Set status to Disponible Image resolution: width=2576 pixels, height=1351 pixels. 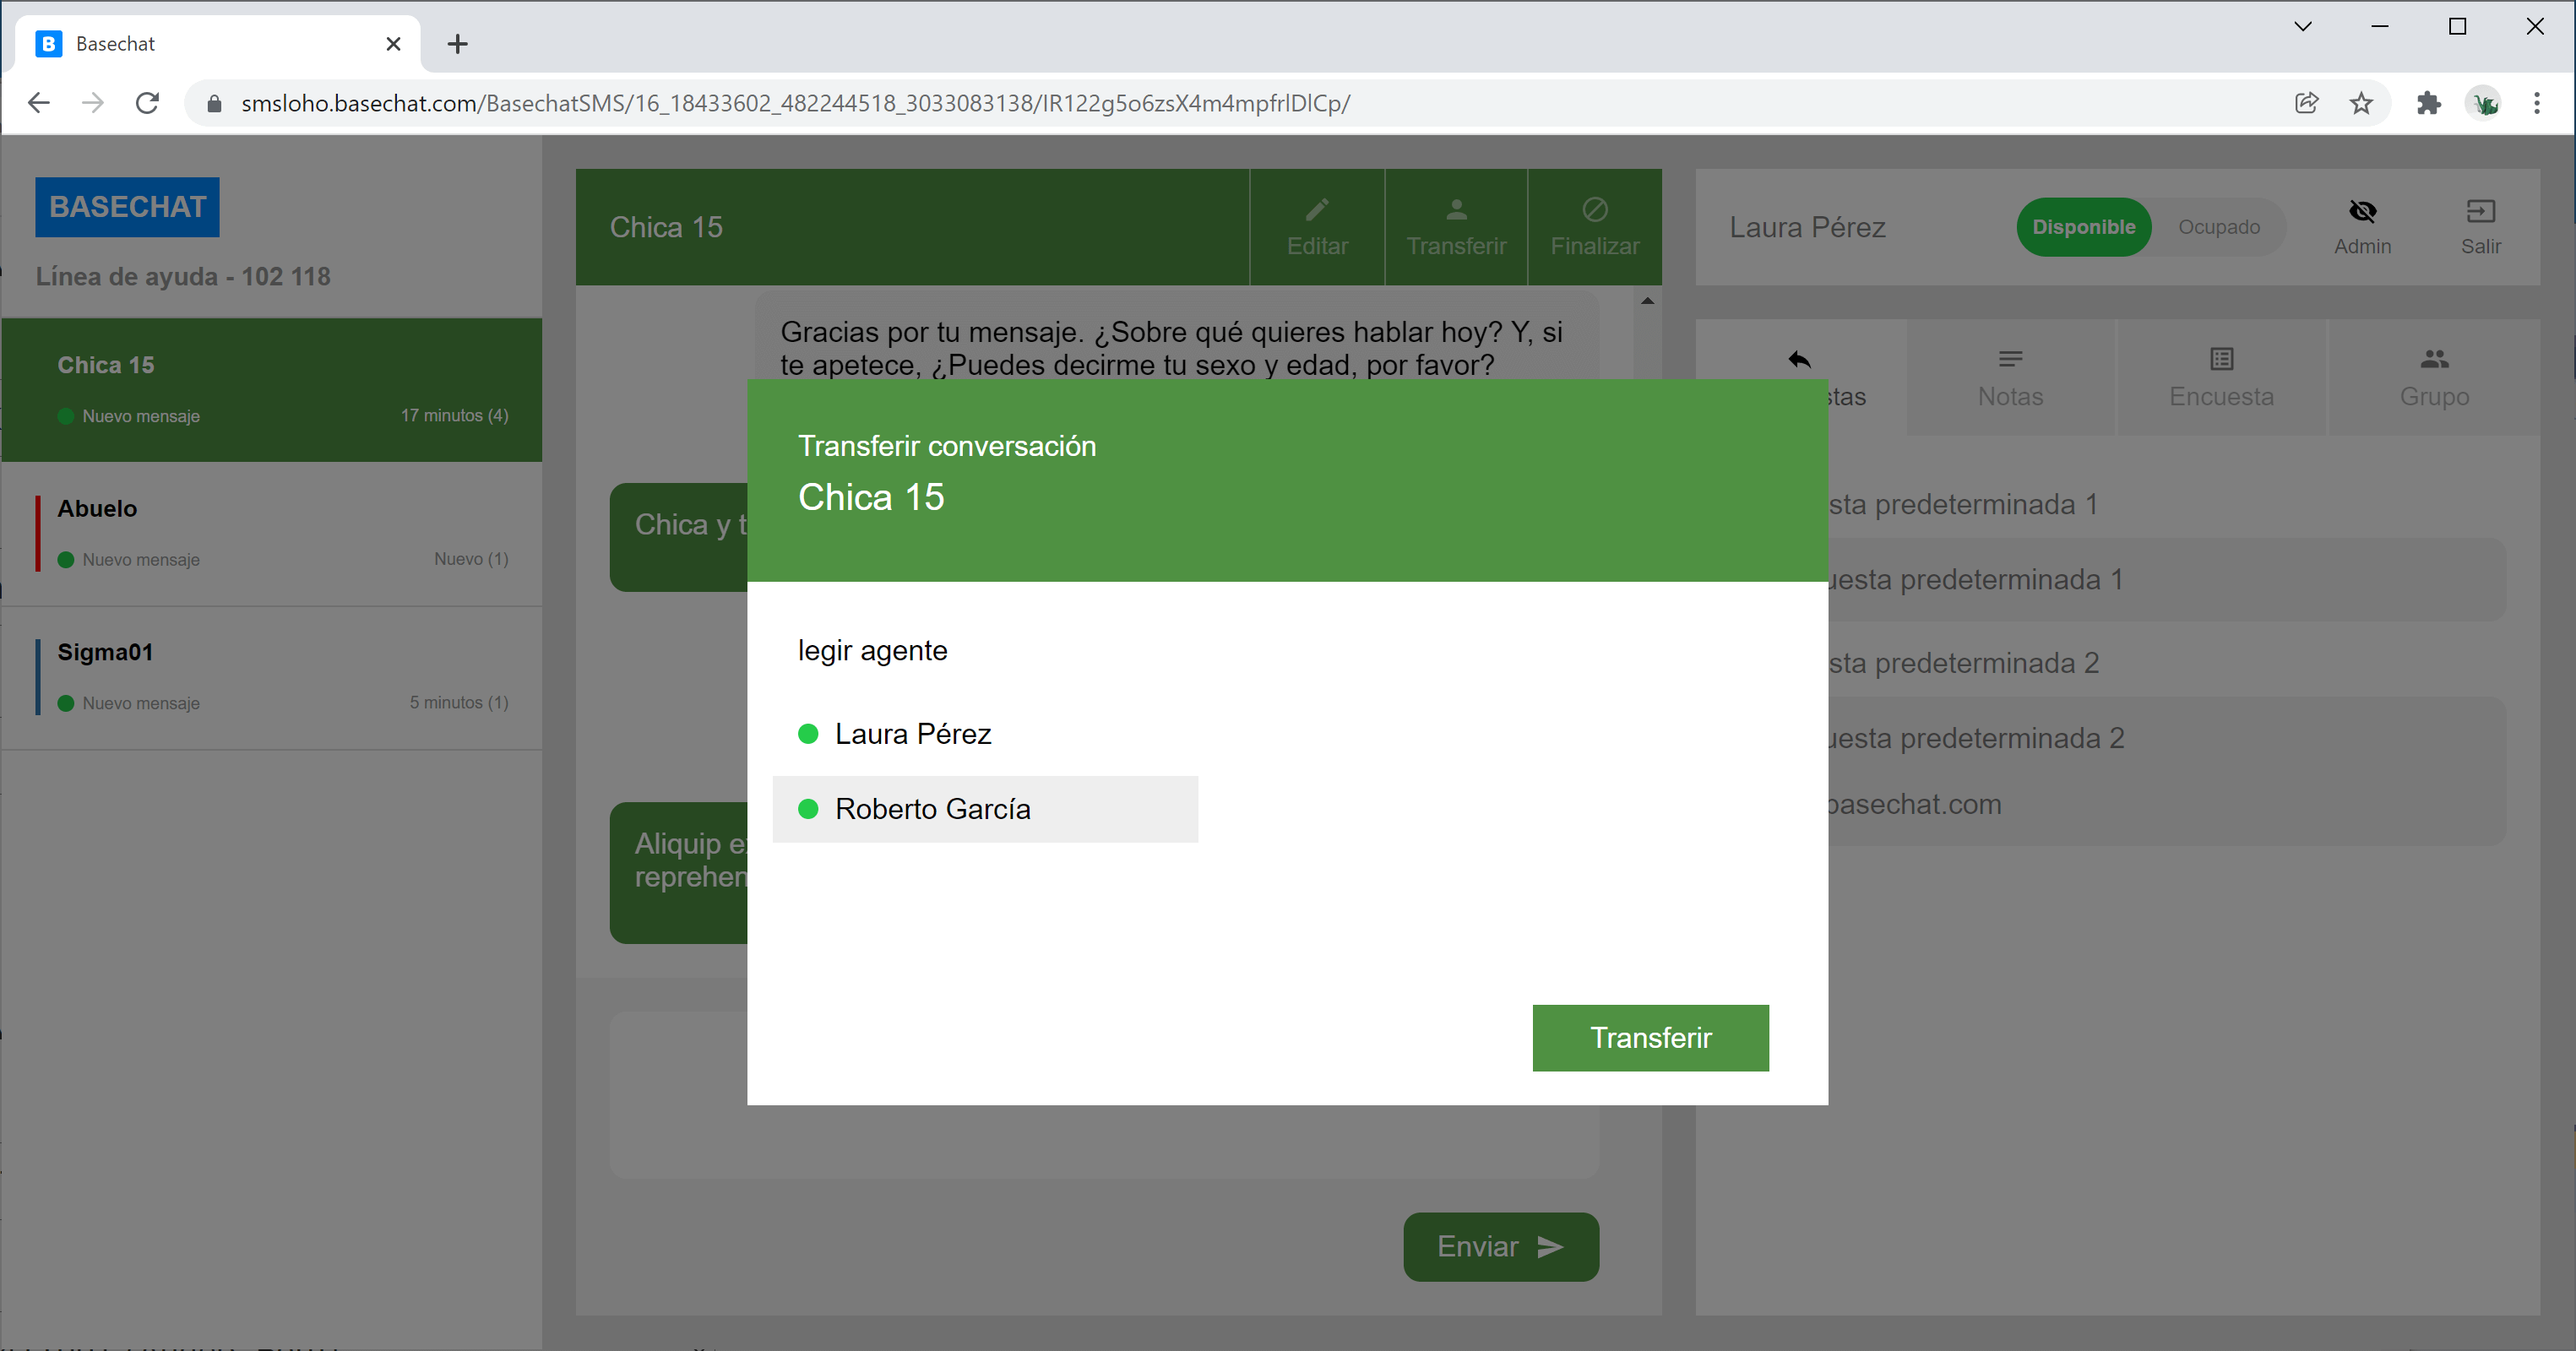2083,227
